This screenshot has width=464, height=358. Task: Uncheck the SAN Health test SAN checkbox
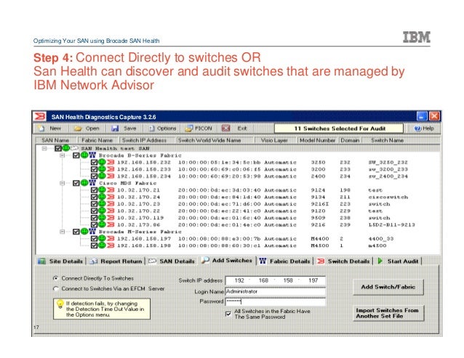(x=58, y=148)
